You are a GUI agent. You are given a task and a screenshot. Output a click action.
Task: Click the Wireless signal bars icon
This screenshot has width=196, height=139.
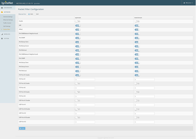pos(2,34)
